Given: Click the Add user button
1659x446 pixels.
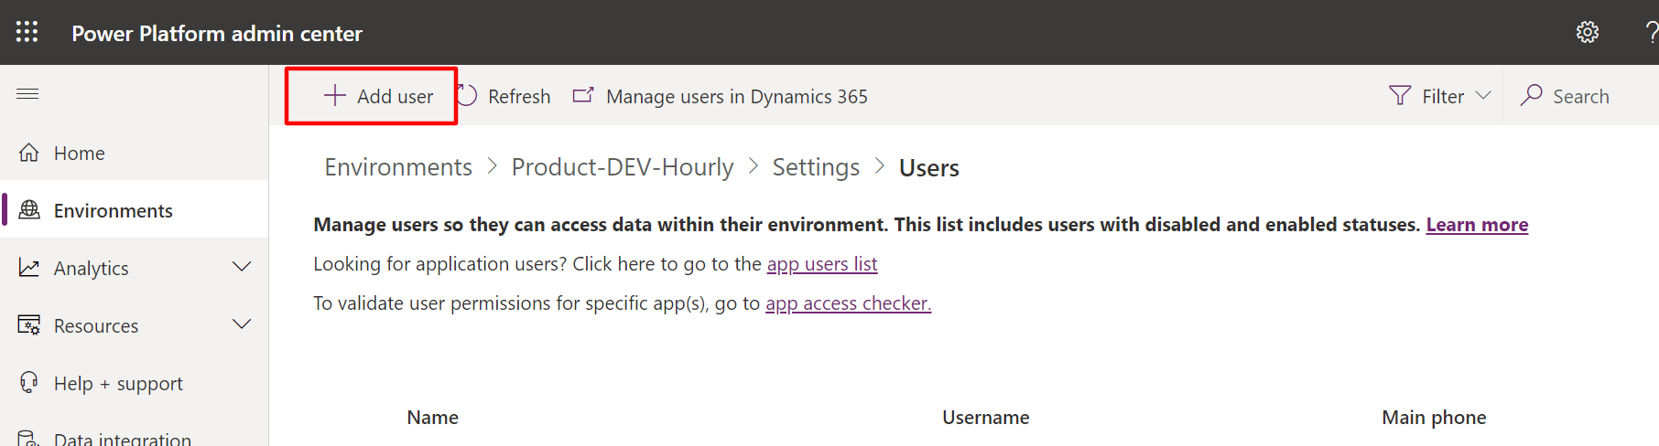Looking at the screenshot, I should point(378,96).
